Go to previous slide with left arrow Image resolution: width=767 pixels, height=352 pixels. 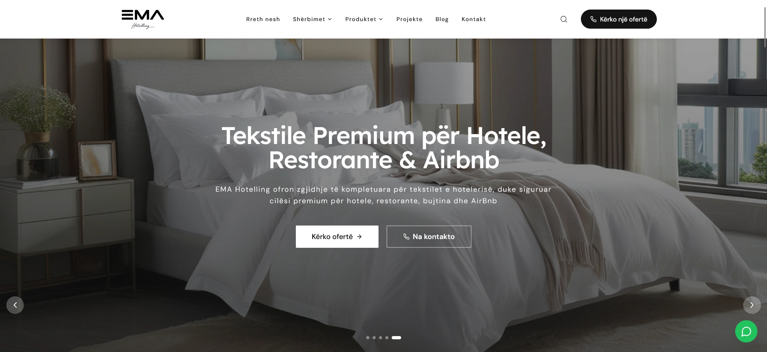(15, 305)
